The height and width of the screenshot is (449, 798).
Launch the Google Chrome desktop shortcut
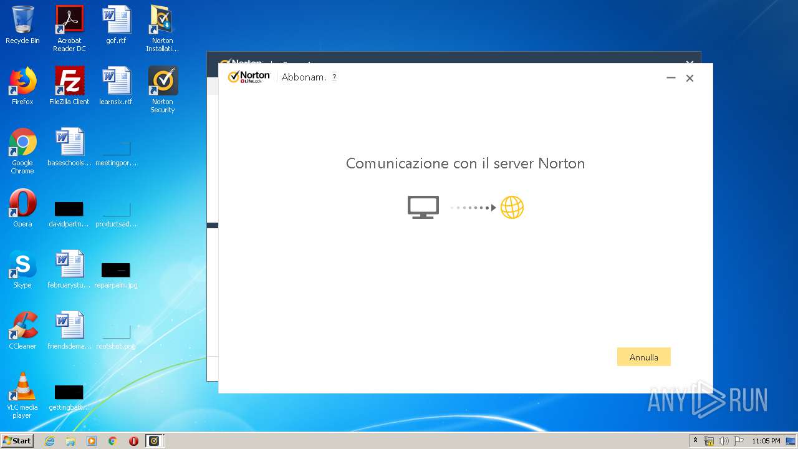click(x=22, y=151)
